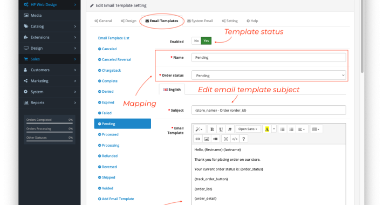Viewport: 383px width, 205px height.
Task: Switch to the Design tab
Action: pos(128,21)
